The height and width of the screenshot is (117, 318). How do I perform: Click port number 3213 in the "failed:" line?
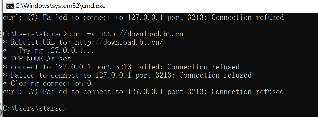point(123,67)
